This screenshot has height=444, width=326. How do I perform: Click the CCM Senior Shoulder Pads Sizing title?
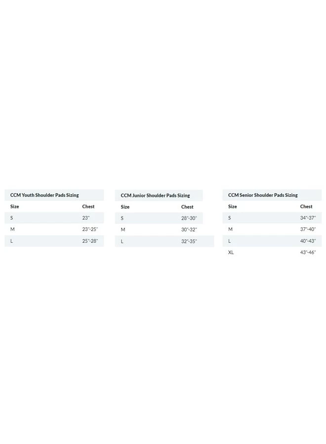[x=263, y=195]
